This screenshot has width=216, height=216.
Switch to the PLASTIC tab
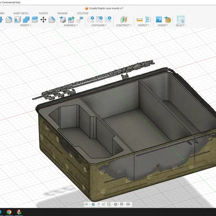[44, 13]
